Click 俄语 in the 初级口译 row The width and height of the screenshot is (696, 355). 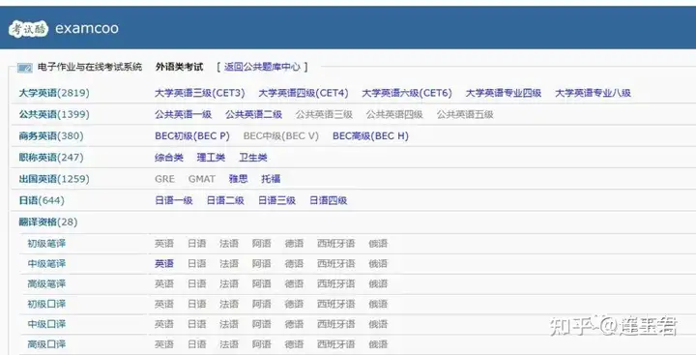378,304
